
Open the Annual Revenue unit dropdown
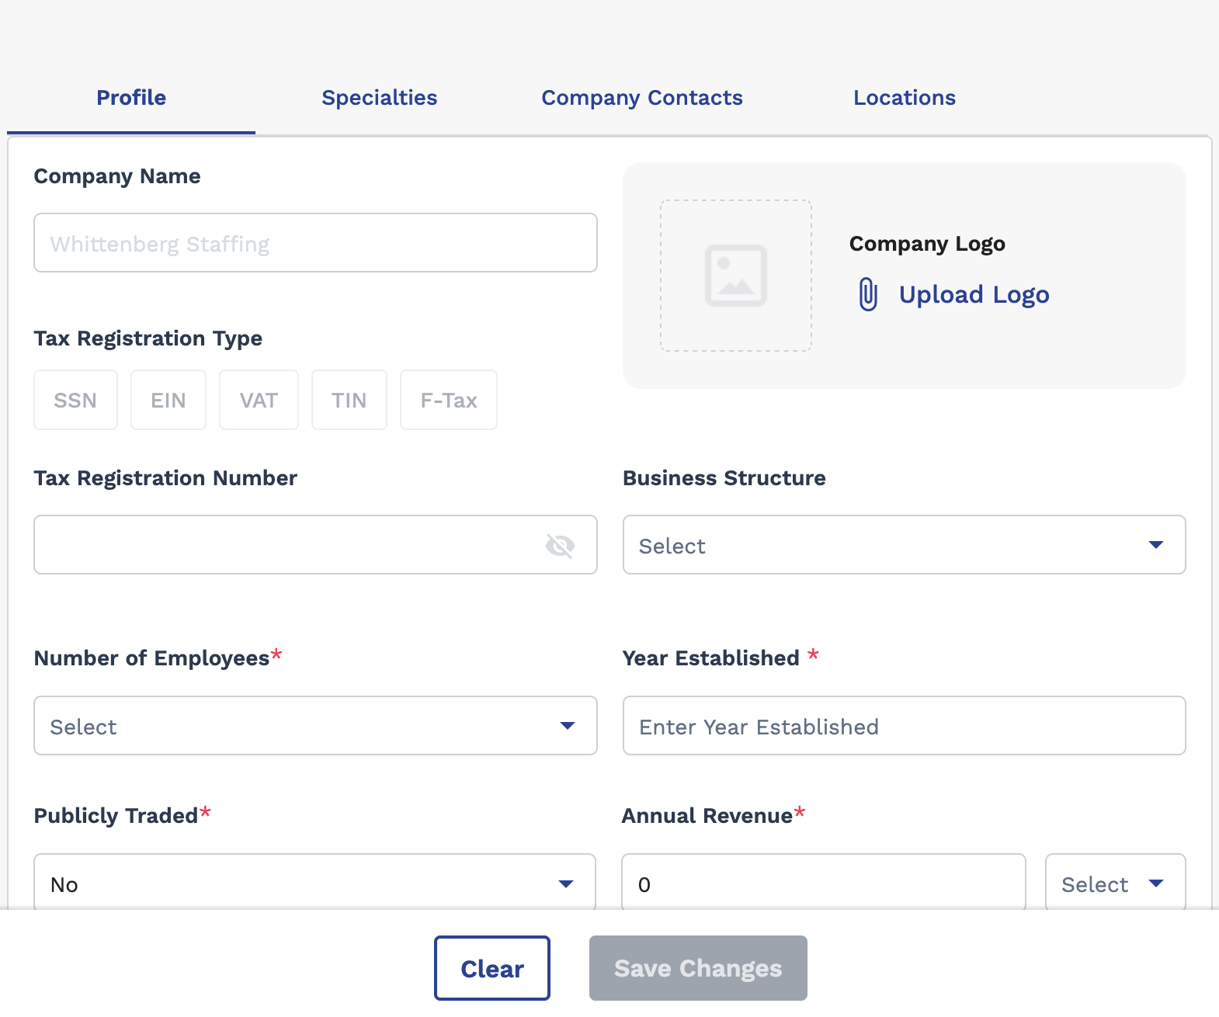pos(1115,883)
